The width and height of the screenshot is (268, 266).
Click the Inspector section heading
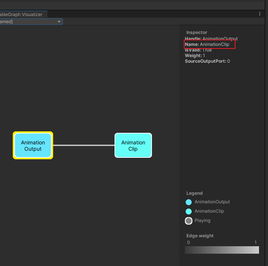pos(197,32)
